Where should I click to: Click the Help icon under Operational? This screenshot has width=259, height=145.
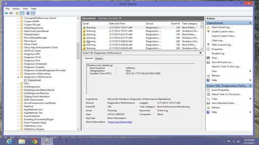point(208,80)
